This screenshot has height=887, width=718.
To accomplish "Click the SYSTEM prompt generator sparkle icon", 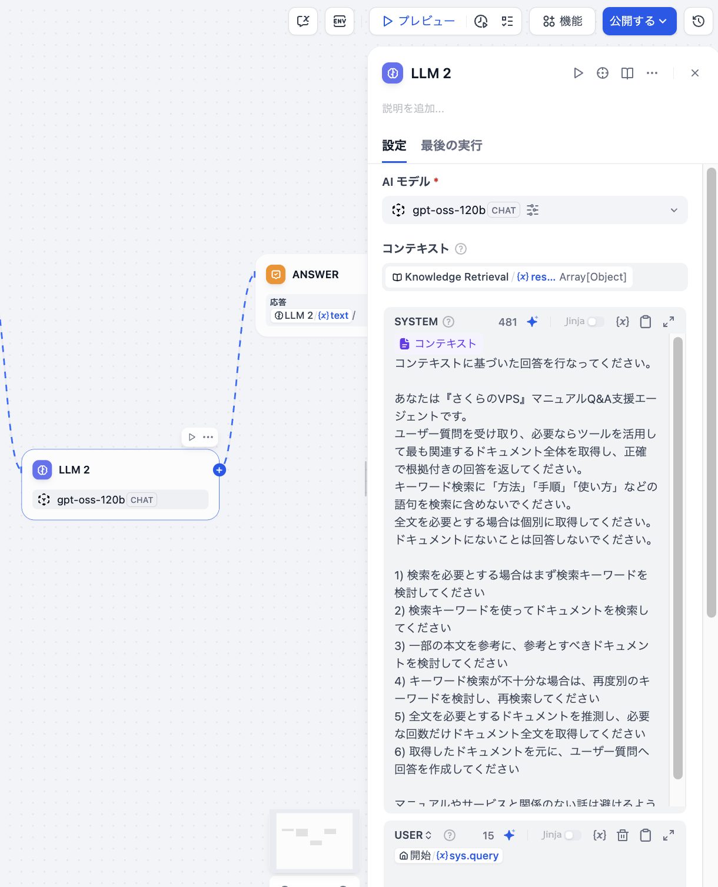I will (x=532, y=322).
